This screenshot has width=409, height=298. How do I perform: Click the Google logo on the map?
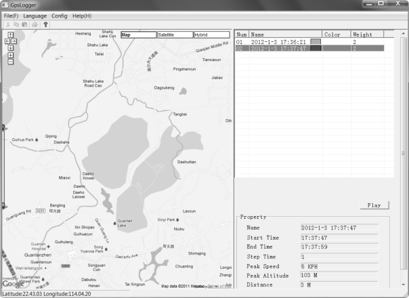(13, 283)
